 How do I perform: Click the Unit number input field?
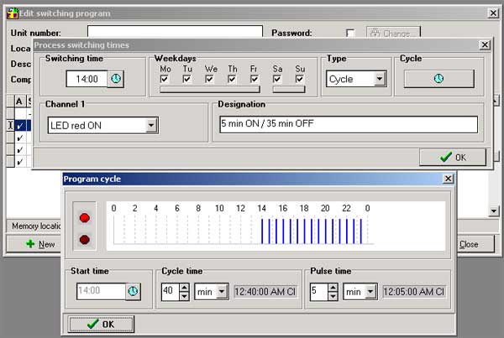tap(176, 32)
